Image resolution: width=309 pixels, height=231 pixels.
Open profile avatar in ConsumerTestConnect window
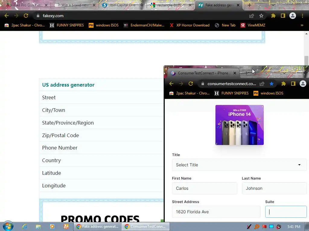(303, 84)
